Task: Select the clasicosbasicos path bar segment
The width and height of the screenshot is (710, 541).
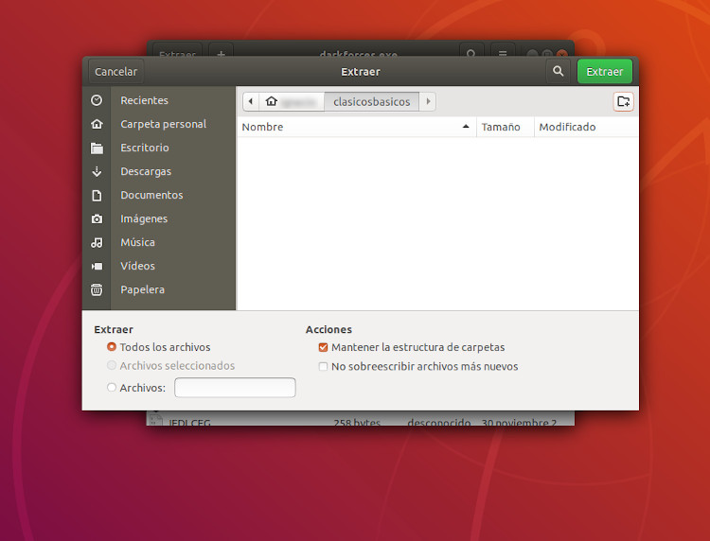Action: coord(372,101)
